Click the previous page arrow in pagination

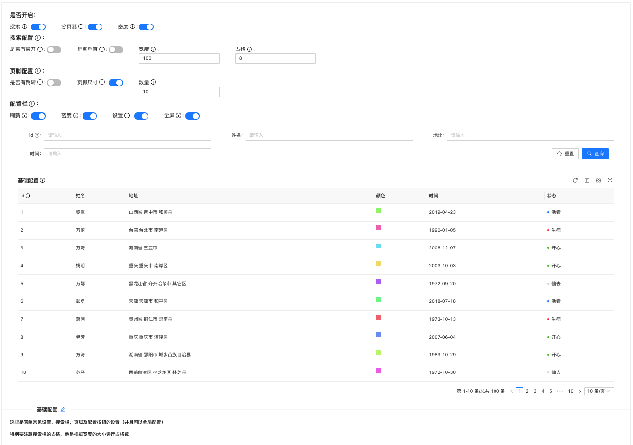(x=512, y=391)
